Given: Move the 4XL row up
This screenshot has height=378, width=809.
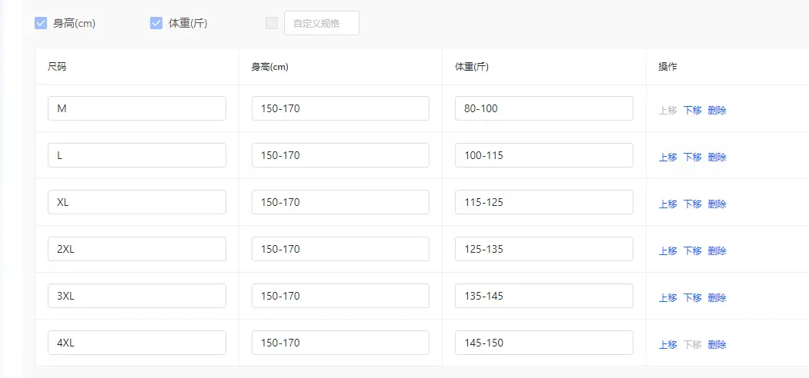Looking at the screenshot, I should [667, 344].
